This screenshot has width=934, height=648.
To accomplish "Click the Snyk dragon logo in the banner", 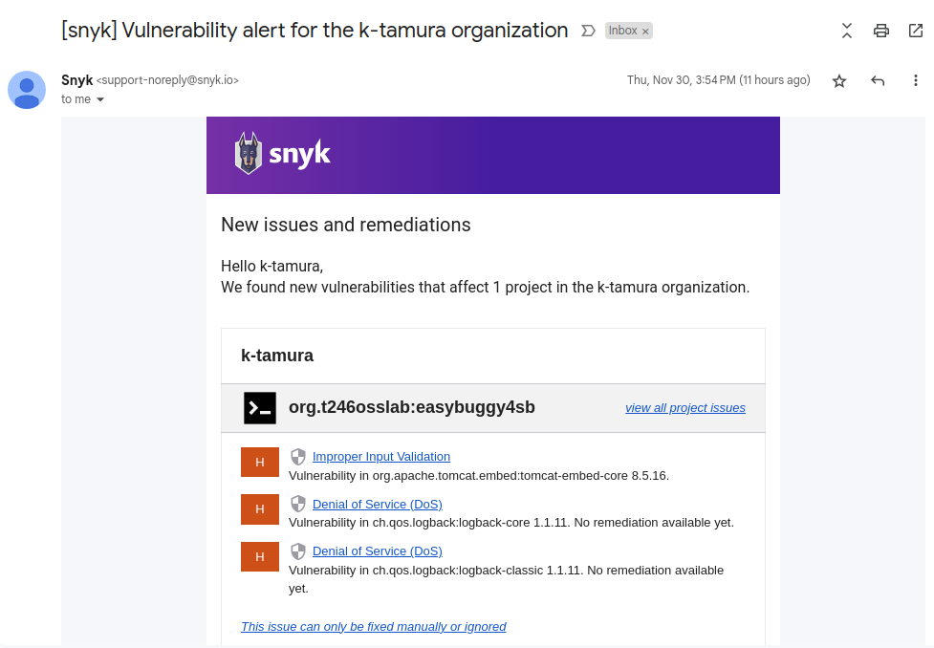I will [x=247, y=152].
